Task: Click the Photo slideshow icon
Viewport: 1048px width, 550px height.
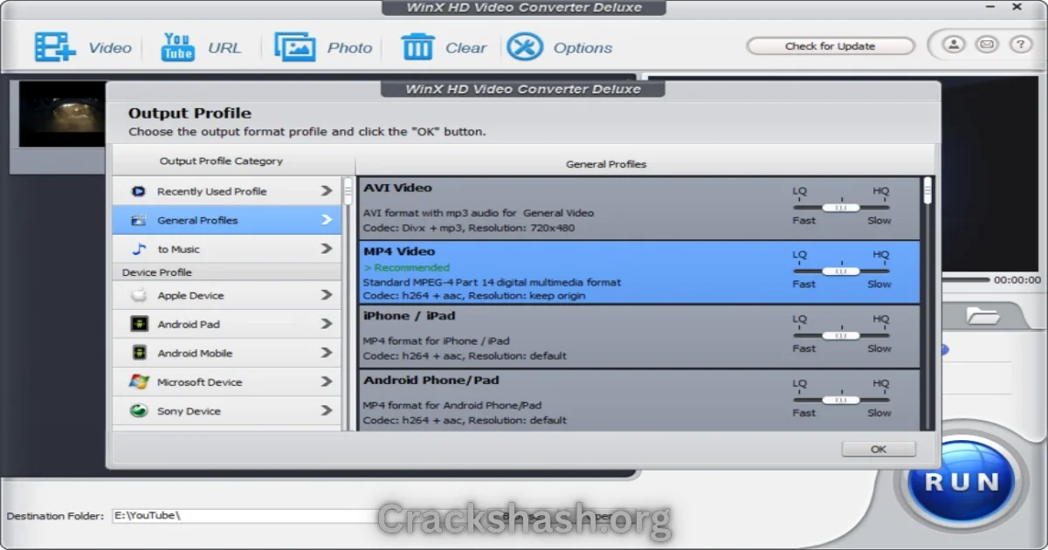Action: coord(295,47)
